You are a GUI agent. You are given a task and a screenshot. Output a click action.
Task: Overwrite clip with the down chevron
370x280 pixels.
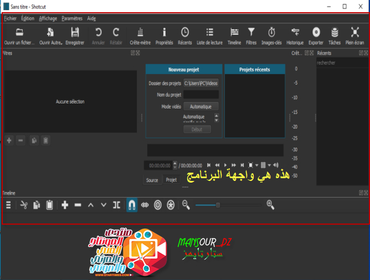[104, 205]
